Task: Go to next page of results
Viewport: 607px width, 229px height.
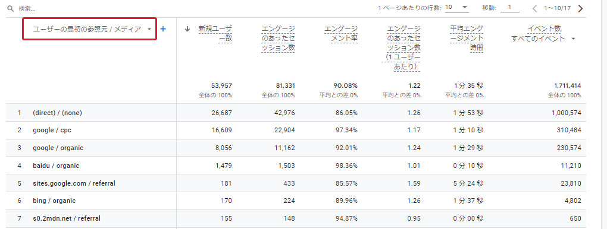Action: 580,8
